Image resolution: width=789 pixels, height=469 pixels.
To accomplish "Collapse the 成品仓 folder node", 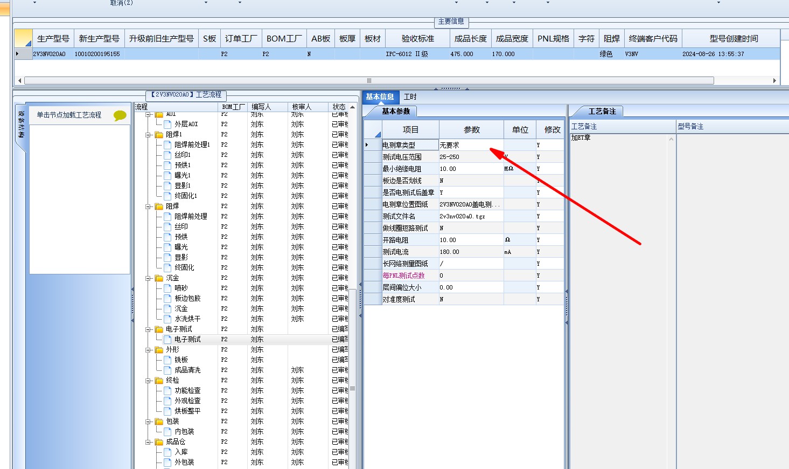I will click(148, 442).
